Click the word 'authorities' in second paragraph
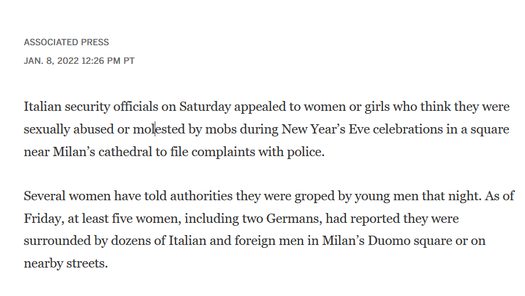The image size is (525, 296). pos(201,196)
